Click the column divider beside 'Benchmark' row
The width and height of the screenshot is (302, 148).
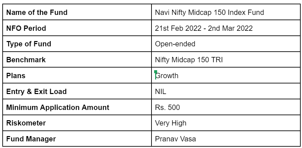point(151,59)
